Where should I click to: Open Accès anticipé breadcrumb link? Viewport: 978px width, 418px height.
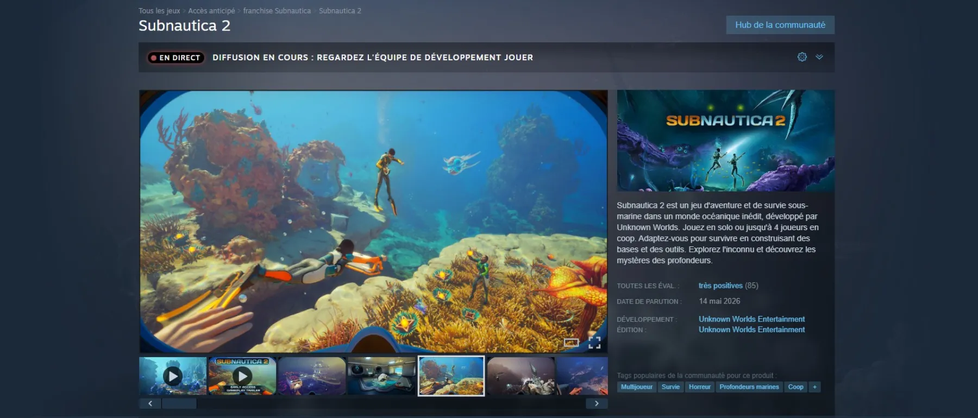pos(211,11)
